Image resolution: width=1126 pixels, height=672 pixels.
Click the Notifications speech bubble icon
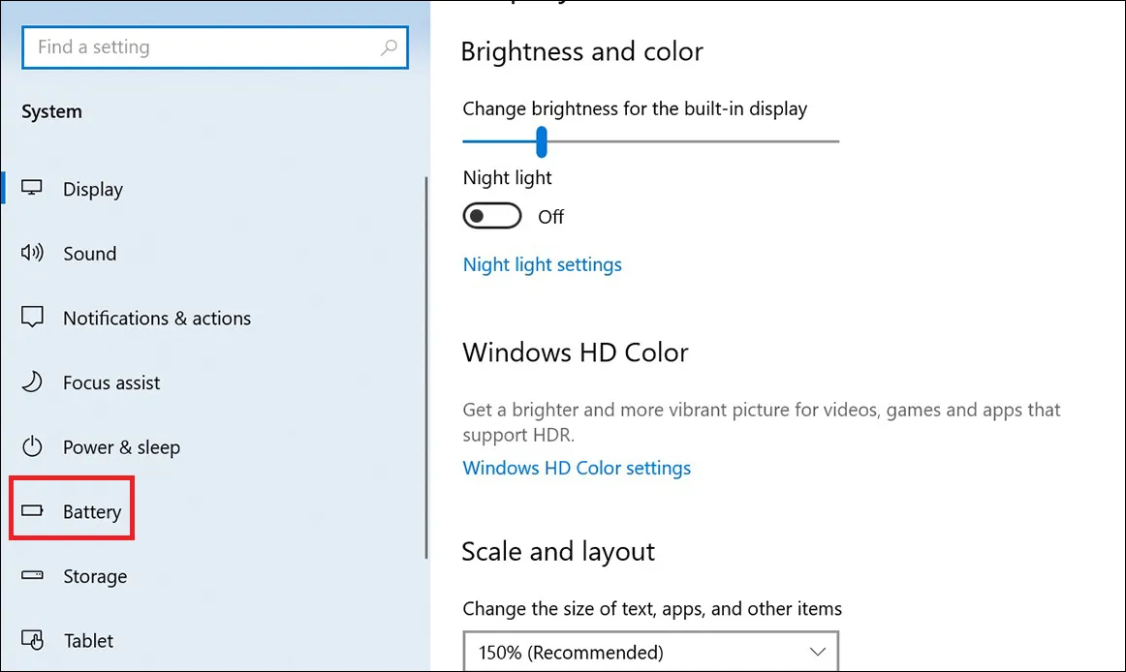[x=33, y=318]
